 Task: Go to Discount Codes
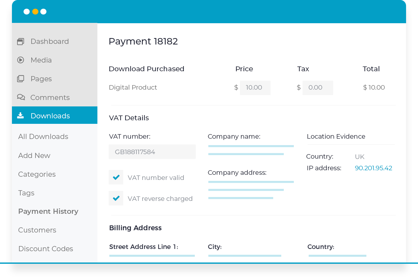[45, 249]
